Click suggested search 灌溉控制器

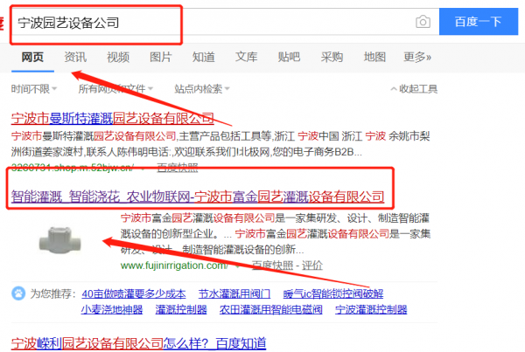(178, 309)
